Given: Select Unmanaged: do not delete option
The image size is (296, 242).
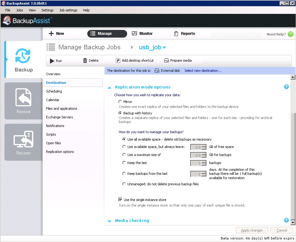Looking at the screenshot, I should coord(124,184).
